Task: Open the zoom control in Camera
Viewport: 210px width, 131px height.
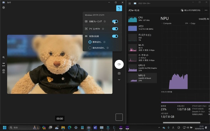Action: 4,57
